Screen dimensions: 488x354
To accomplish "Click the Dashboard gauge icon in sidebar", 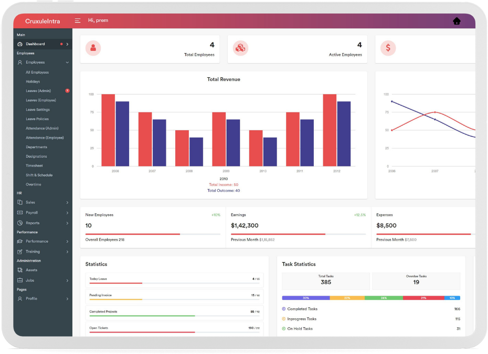I will 20,44.
